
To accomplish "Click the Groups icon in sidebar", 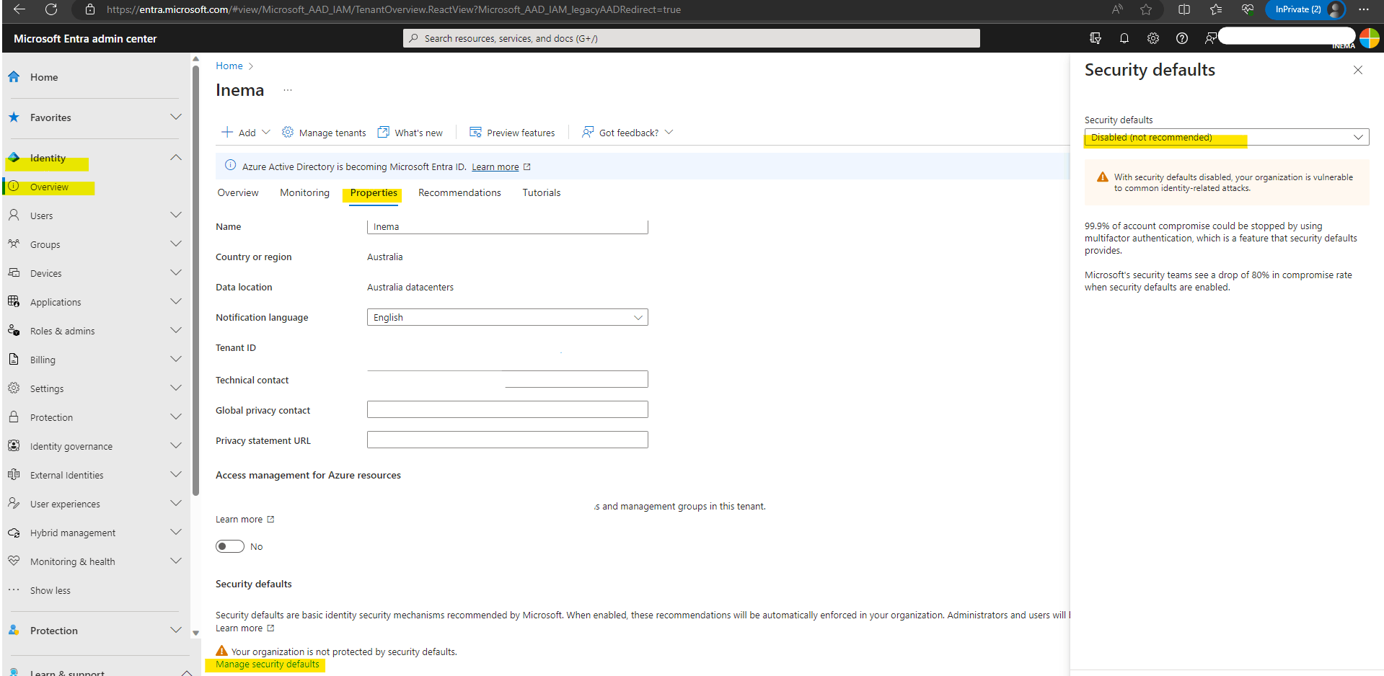I will pos(14,244).
